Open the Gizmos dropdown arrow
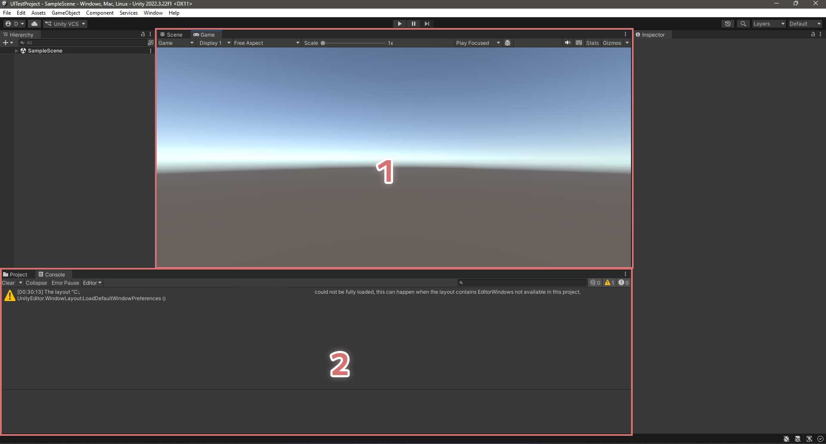The image size is (826, 444). (x=627, y=43)
